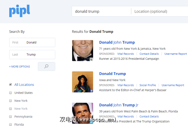
Task: Click the Wikipedia badge on first result photo
Action: (x=91, y=59)
